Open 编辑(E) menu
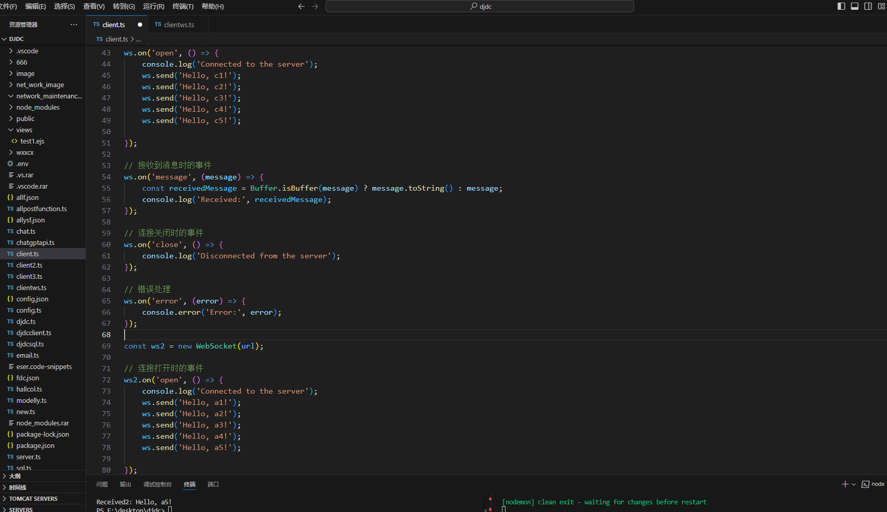 (x=35, y=6)
